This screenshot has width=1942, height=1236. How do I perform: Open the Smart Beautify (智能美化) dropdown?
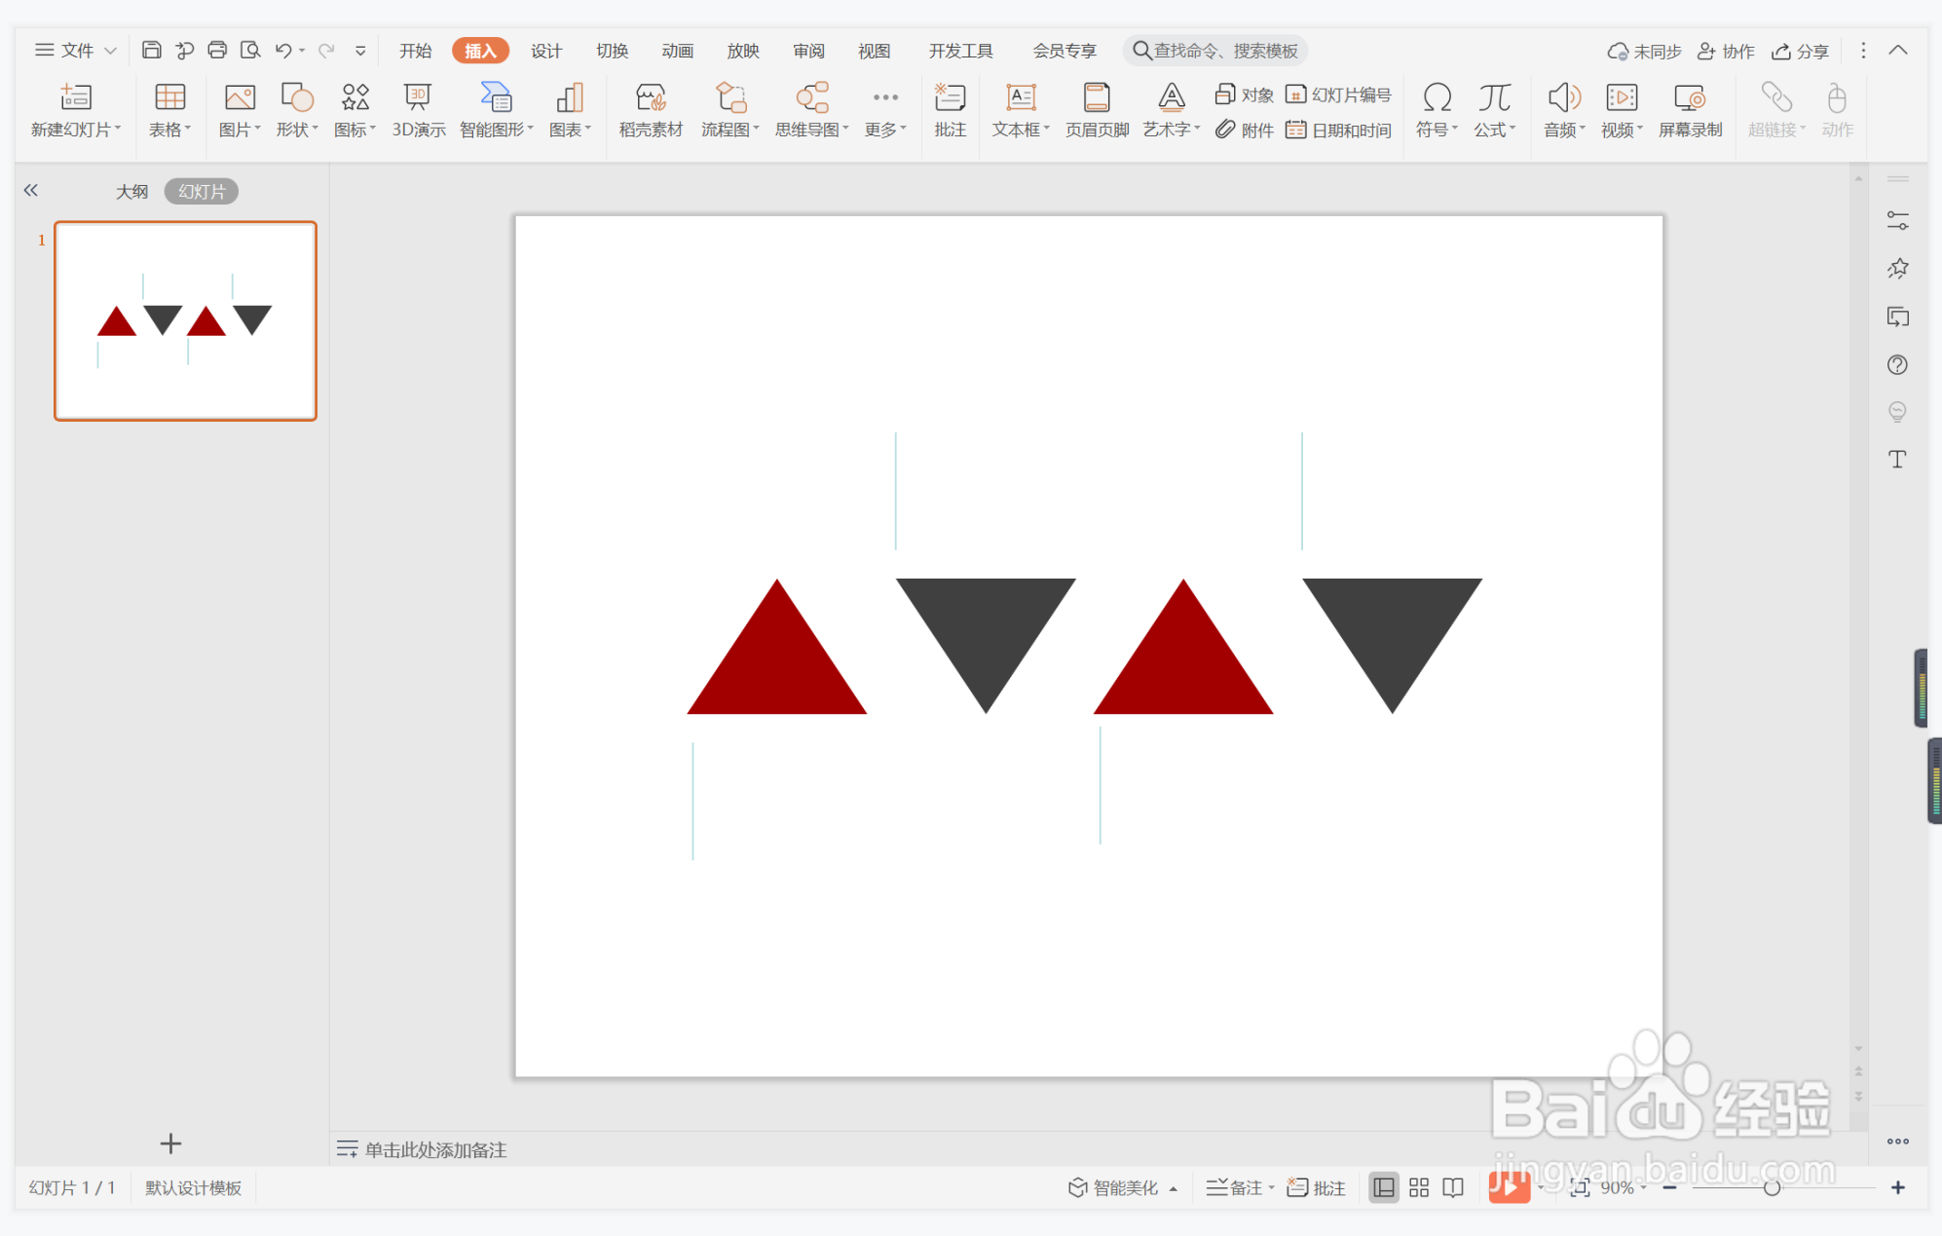tap(1122, 1187)
